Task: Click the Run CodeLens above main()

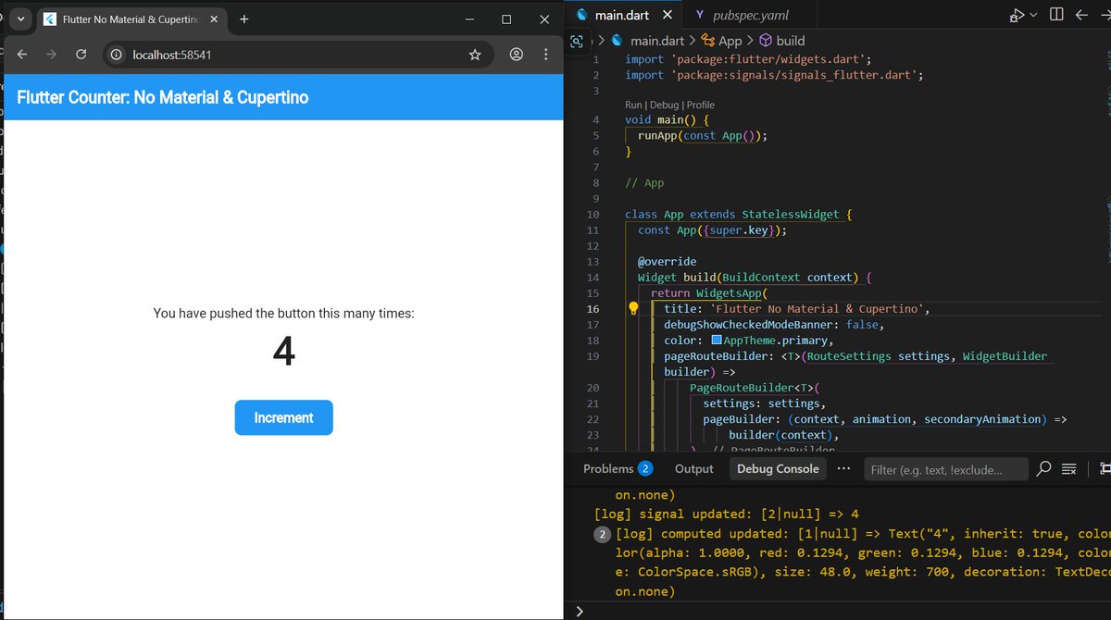Action: coord(633,105)
